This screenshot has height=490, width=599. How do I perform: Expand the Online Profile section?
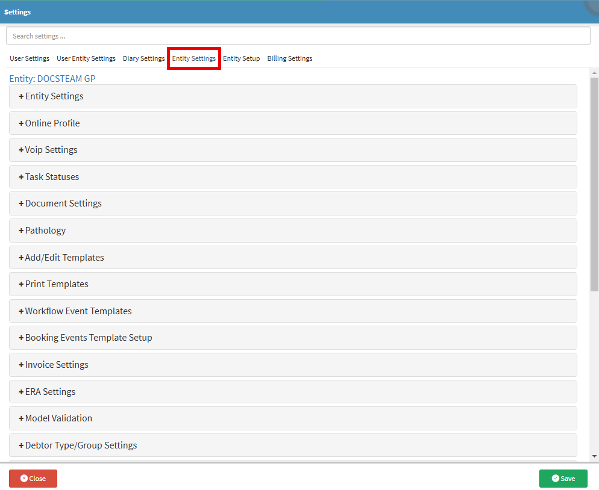click(x=293, y=123)
